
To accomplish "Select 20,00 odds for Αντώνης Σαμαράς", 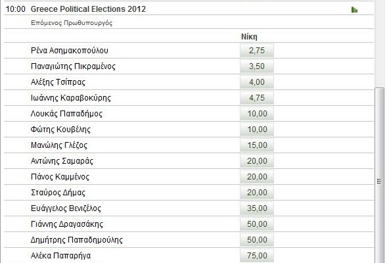I will [x=257, y=161].
